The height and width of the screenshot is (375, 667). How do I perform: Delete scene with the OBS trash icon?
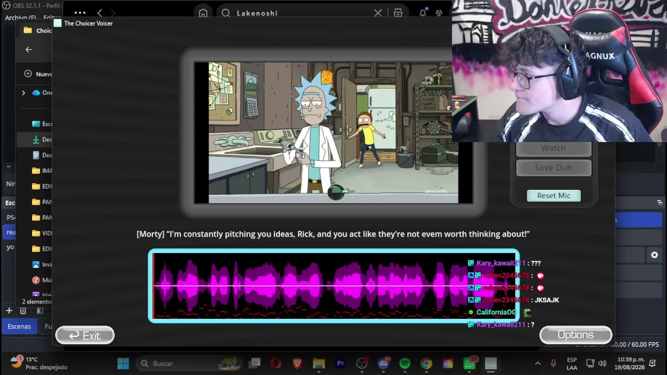[23, 311]
